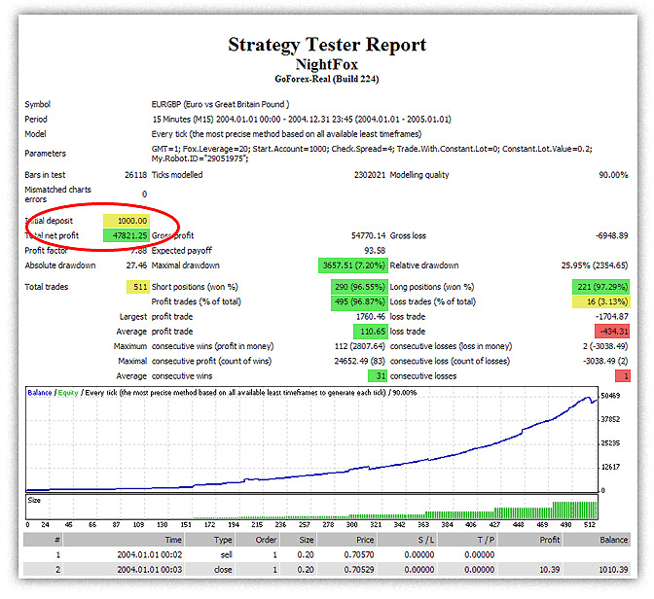Click the 'Equity' legend label in chart
654x599 pixels.
click(x=68, y=393)
